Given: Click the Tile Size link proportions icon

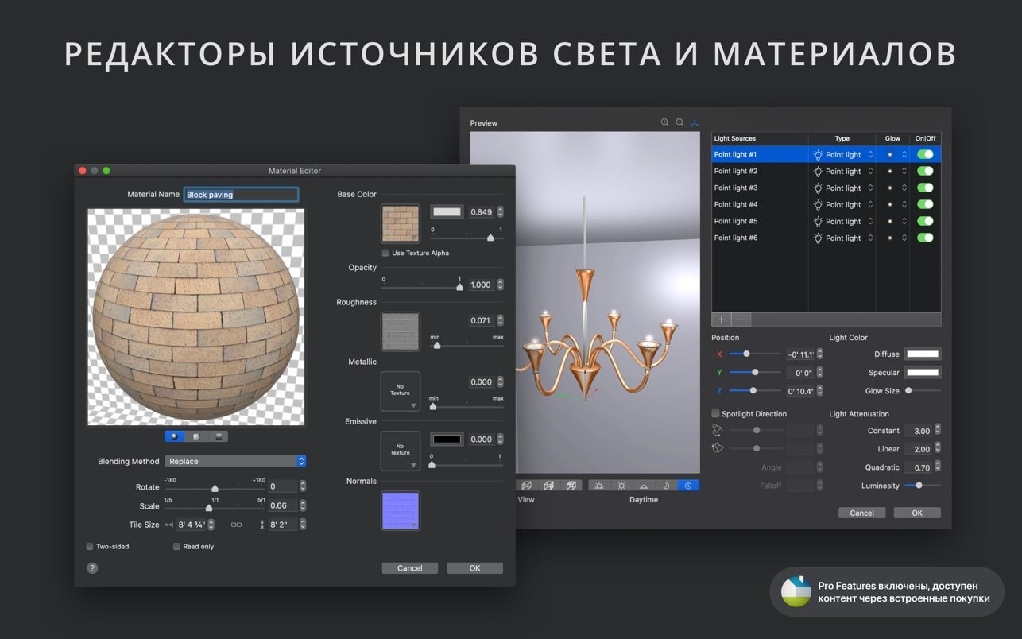Looking at the screenshot, I should [236, 525].
